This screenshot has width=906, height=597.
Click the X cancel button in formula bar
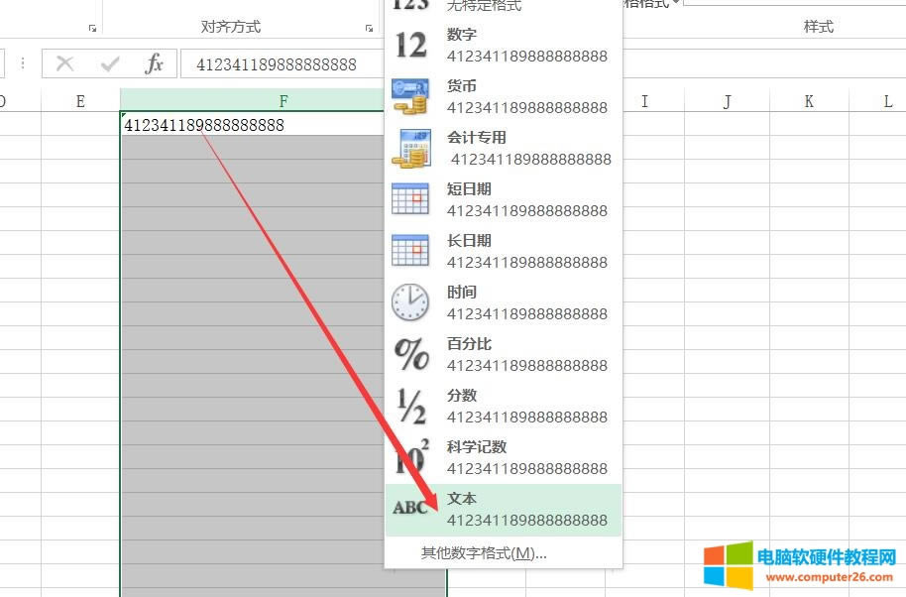tap(64, 63)
